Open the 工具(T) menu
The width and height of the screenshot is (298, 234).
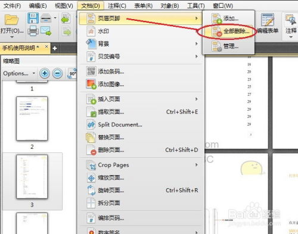point(196,6)
